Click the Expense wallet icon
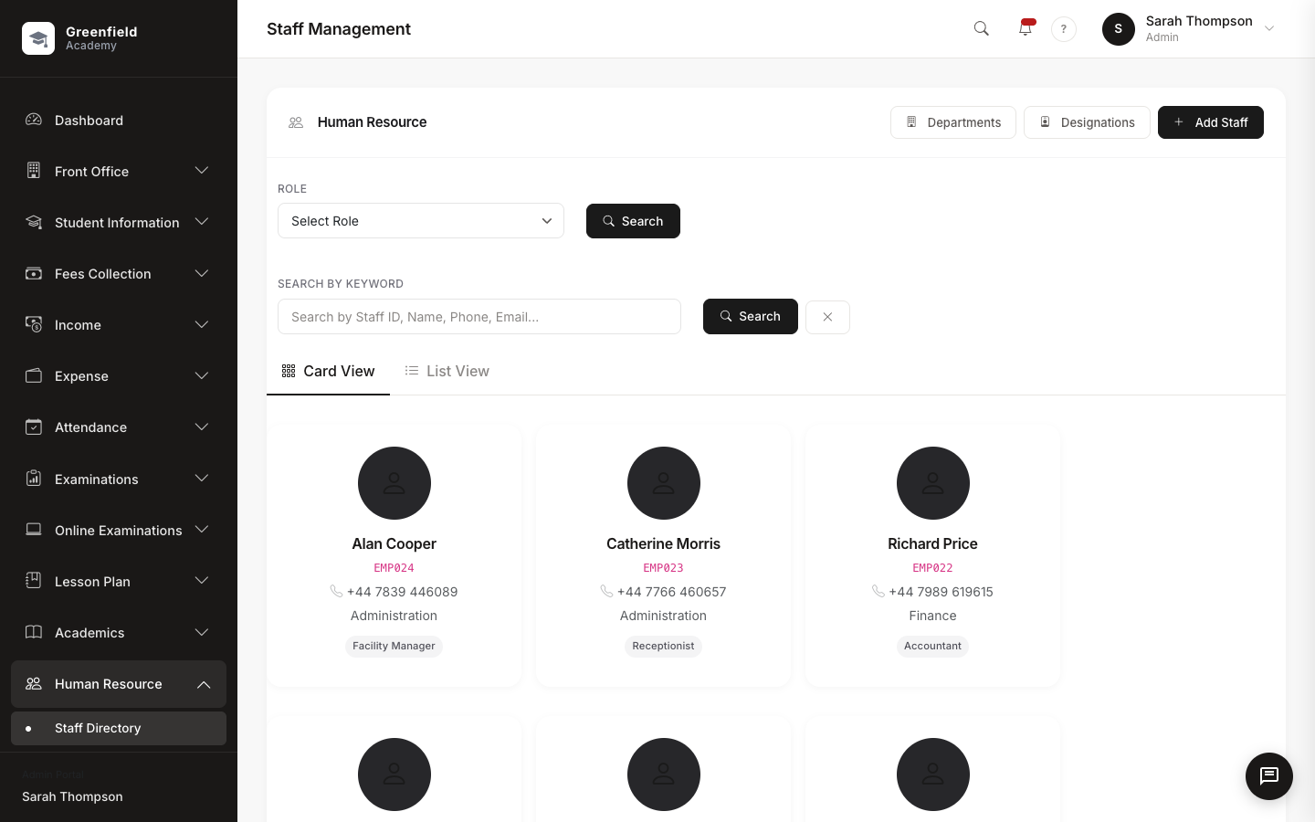 [34, 375]
